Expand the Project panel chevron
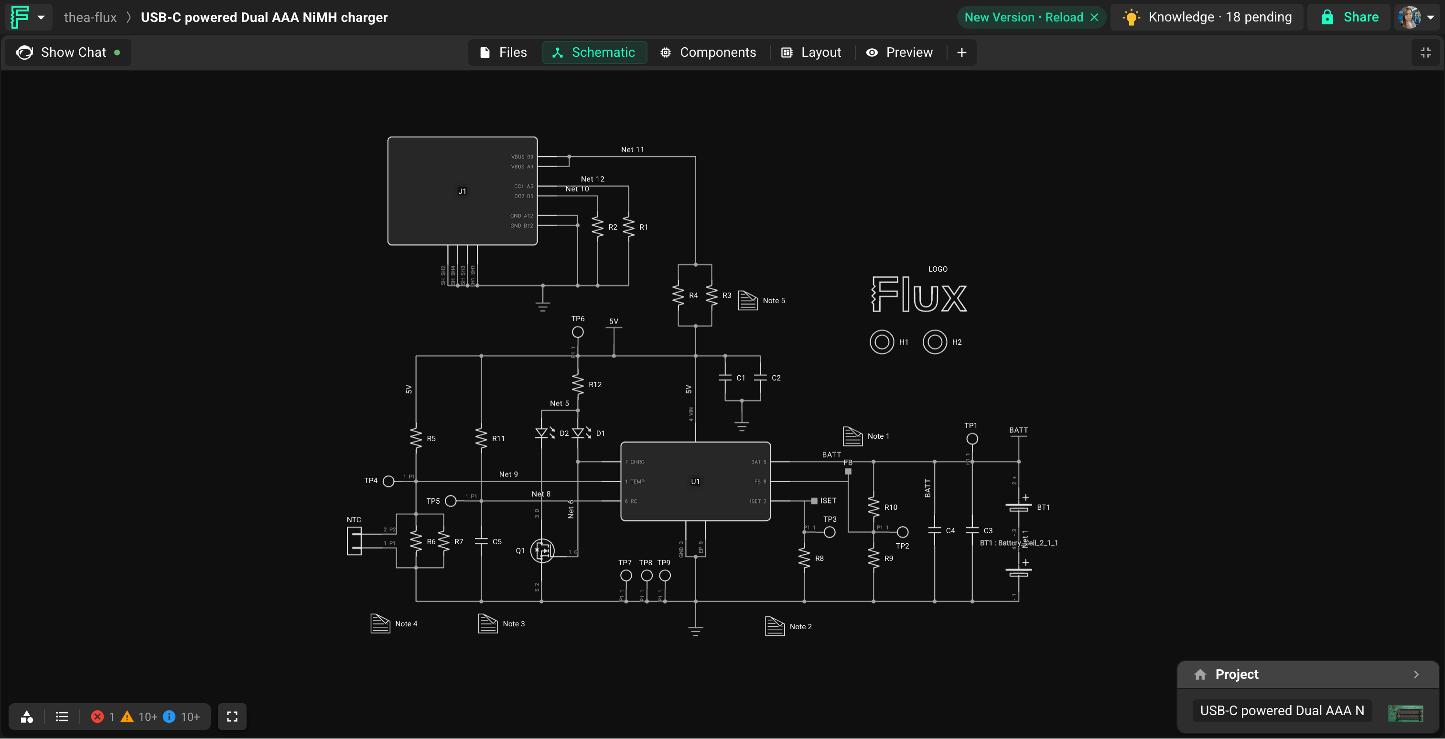The image size is (1445, 739). (x=1416, y=675)
